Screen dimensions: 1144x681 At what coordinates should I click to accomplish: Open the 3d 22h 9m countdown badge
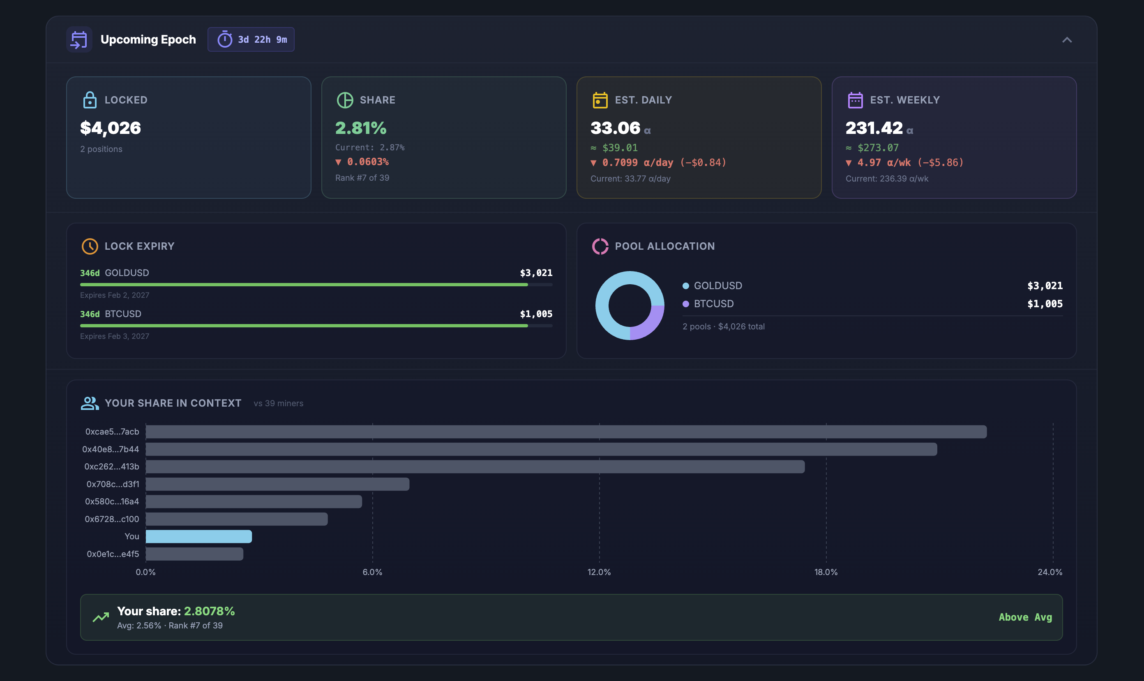tap(251, 39)
